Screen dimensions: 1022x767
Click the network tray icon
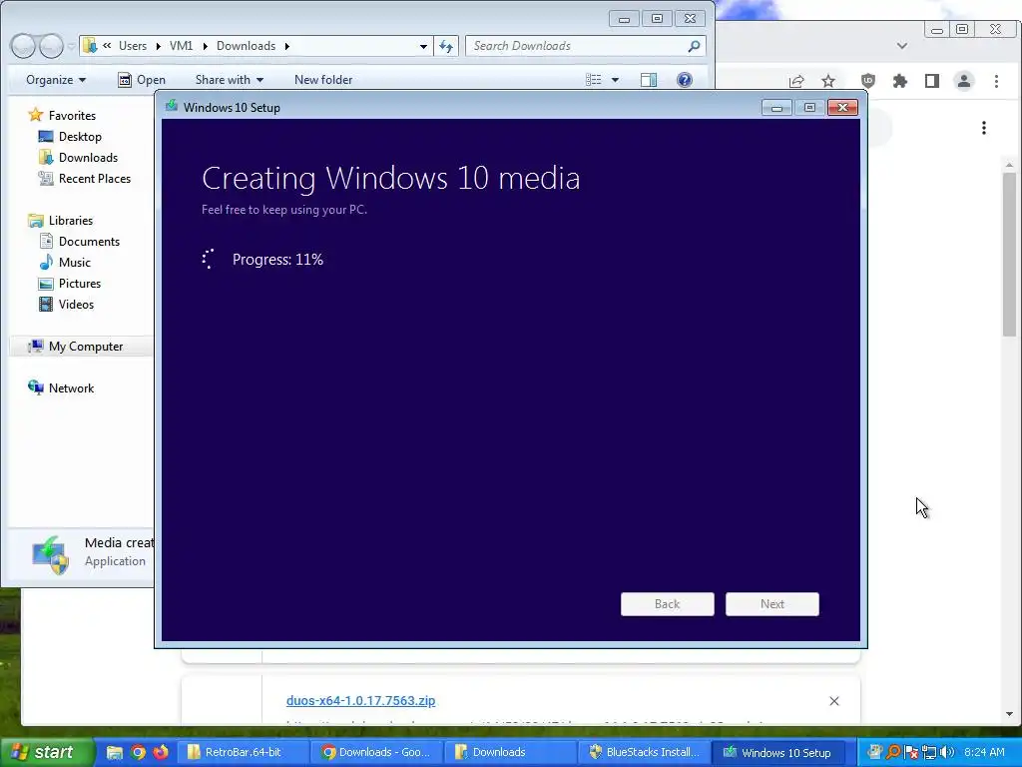929,752
